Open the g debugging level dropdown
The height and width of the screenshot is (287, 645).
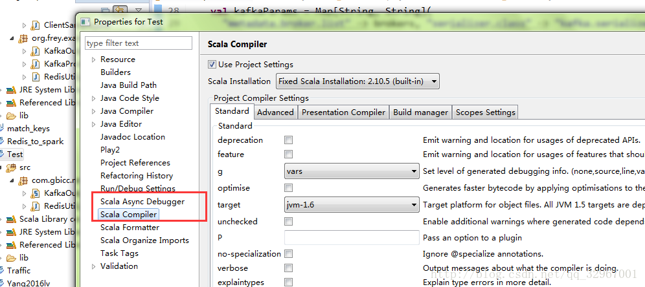pos(352,171)
